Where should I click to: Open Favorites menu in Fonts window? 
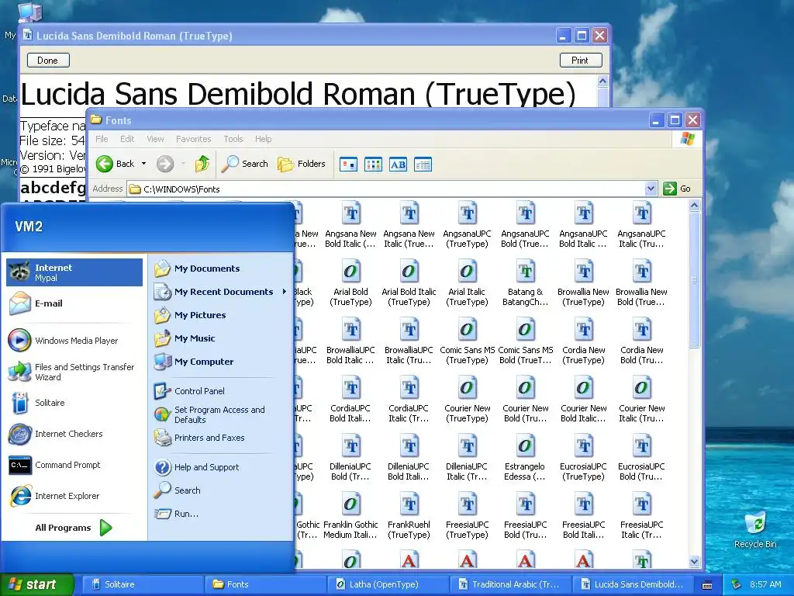click(x=193, y=139)
